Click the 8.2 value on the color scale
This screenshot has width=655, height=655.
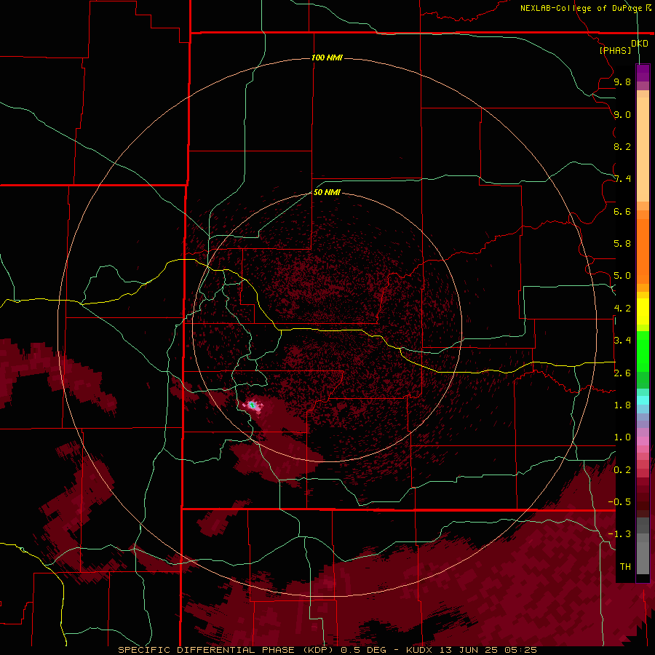coord(622,146)
